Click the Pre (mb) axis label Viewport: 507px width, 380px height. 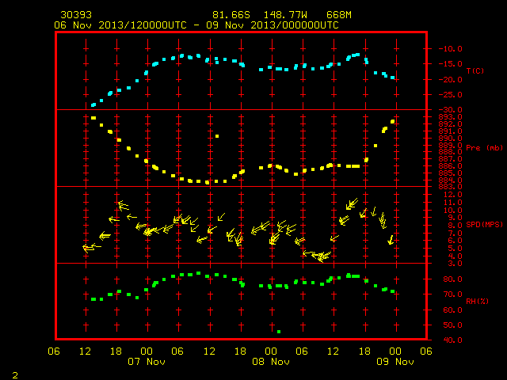(x=484, y=148)
